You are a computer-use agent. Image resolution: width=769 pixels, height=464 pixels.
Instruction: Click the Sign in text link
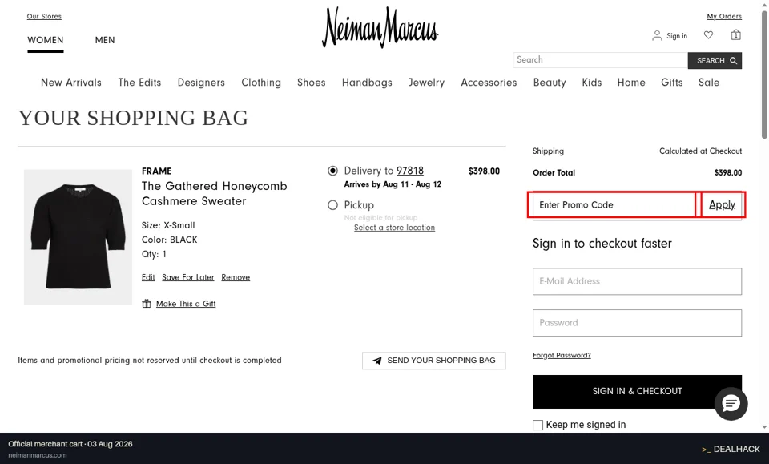pyautogui.click(x=677, y=36)
